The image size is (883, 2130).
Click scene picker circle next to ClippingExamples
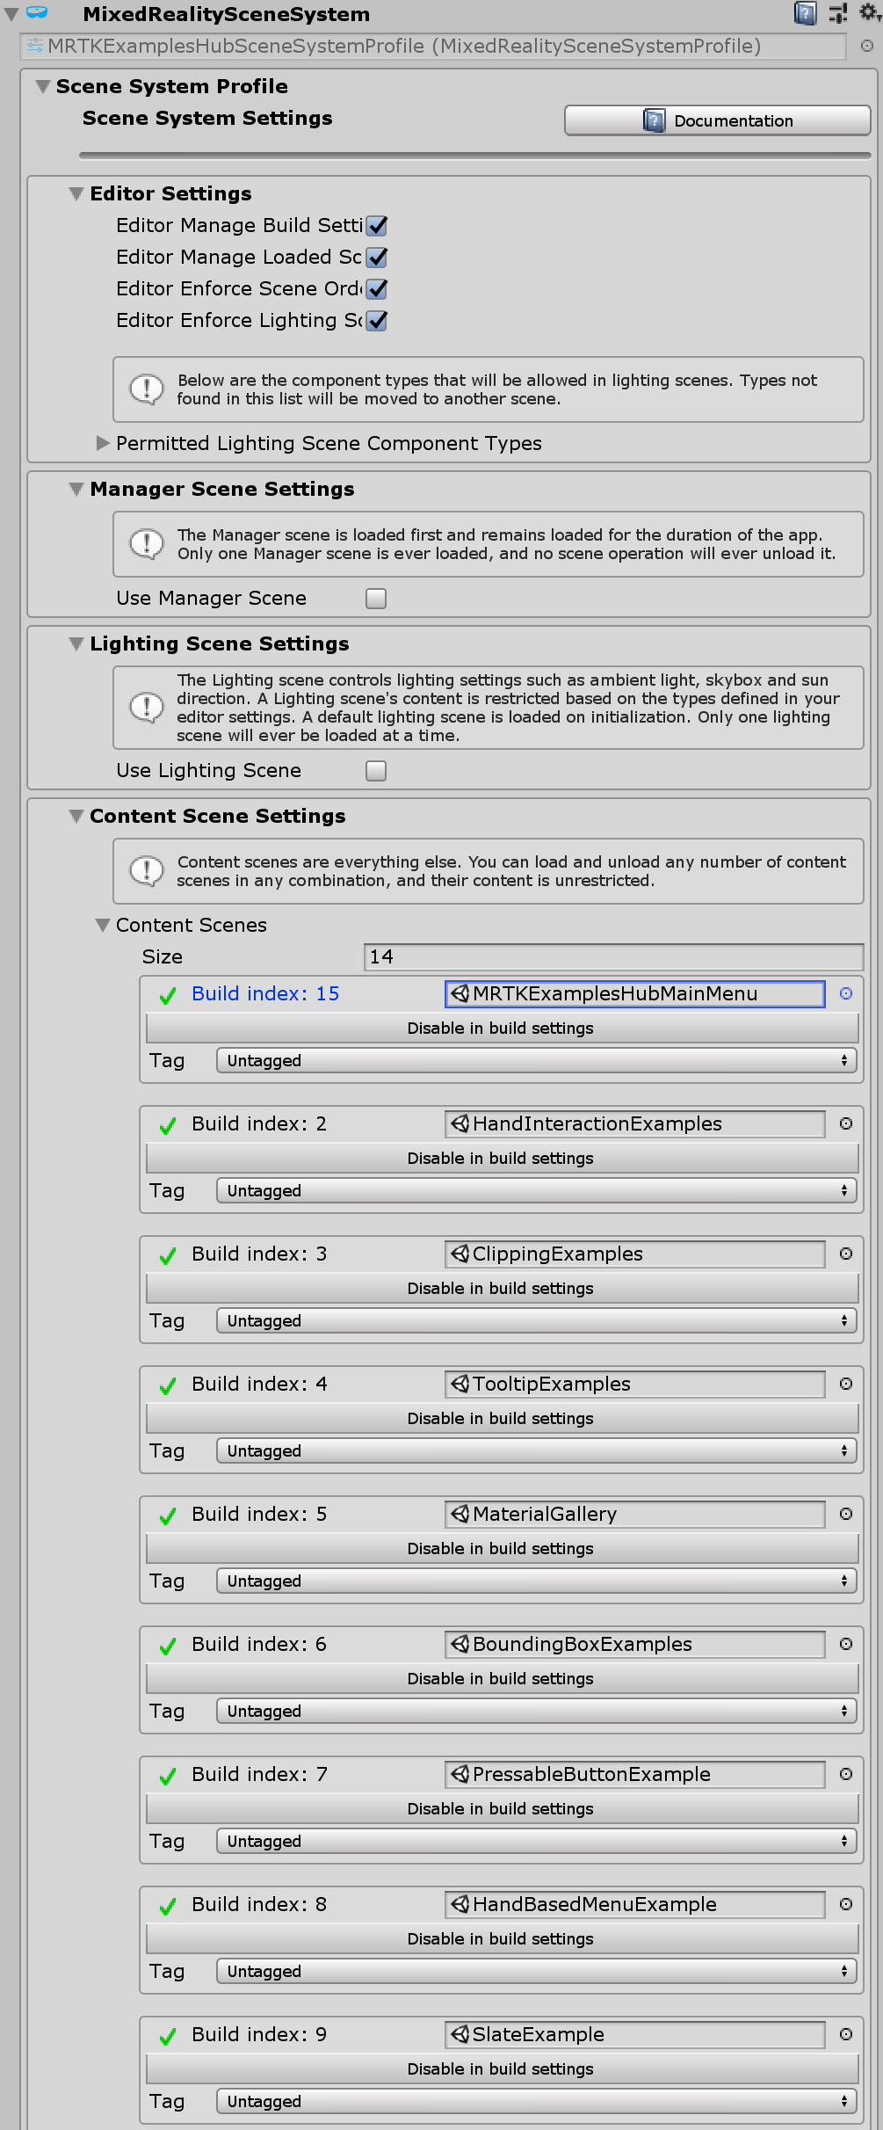pos(845,1254)
